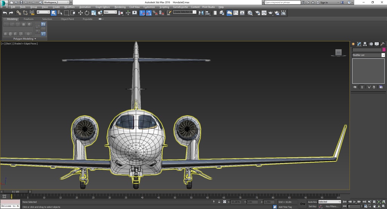Screen dimensions: 387x209
Task: Choose Rectangular Selection Region tool
Action: pyautogui.click(x=67, y=13)
